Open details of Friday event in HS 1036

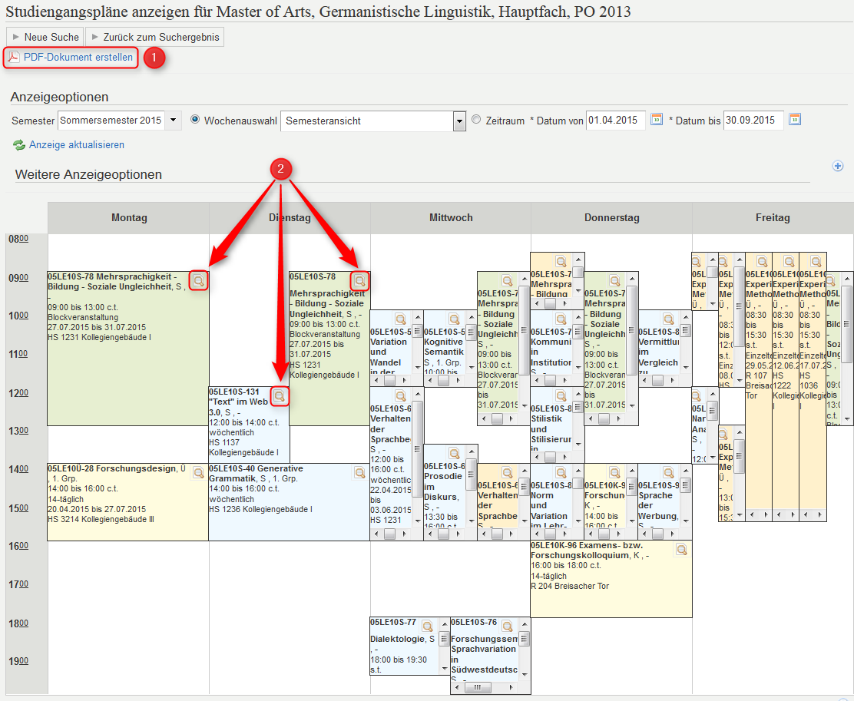point(816,262)
